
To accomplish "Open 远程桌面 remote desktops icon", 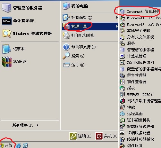I will click(x=122, y=114).
